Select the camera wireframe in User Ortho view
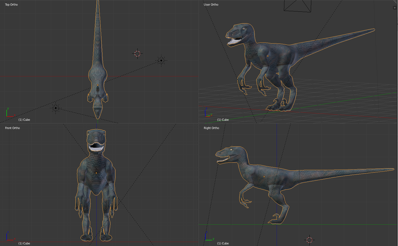 click(297, 6)
